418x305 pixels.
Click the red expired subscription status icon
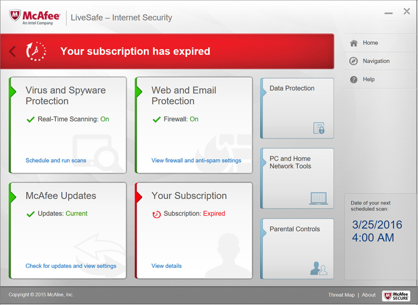click(157, 214)
